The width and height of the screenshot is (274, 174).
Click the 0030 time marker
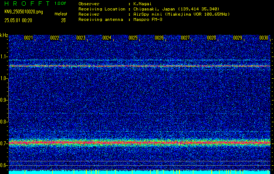click(264, 38)
